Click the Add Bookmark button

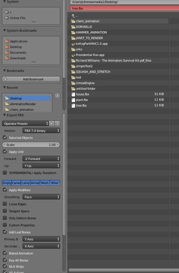(31, 79)
